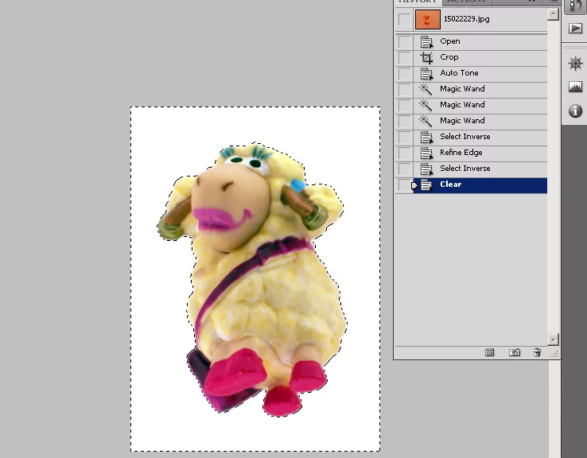587x458 pixels.
Task: Click the history list scroll up arrow
Action: [553, 14]
